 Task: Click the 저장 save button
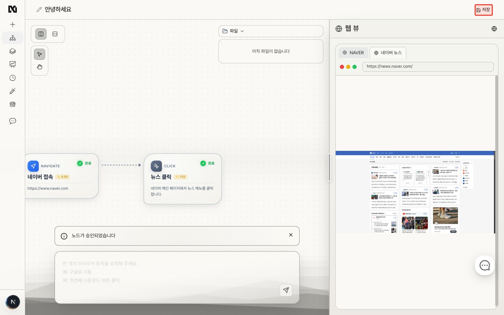(483, 10)
